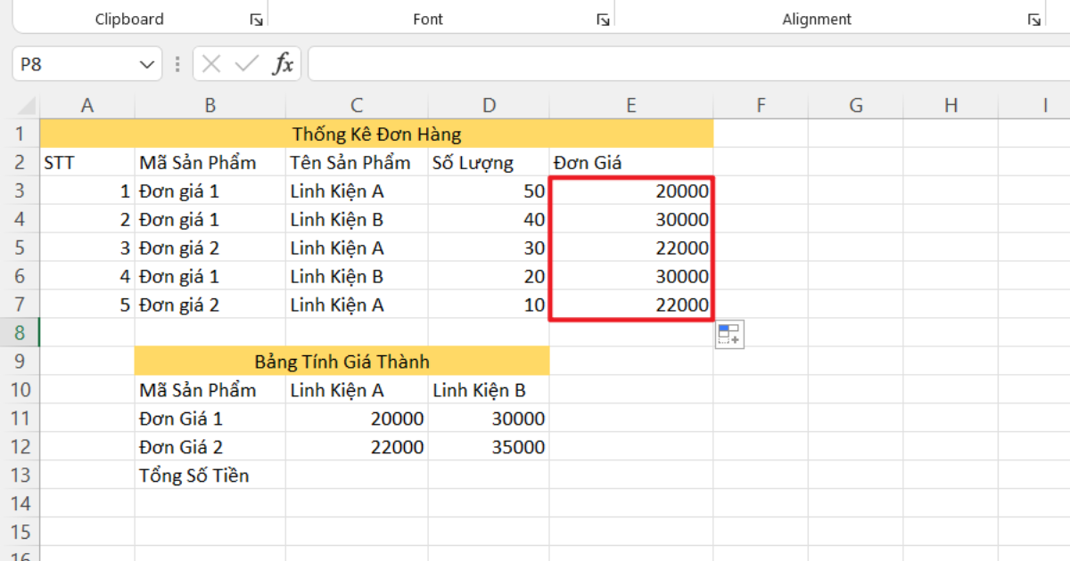Click cell E4 containing 30000
The width and height of the screenshot is (1070, 561).
631,219
